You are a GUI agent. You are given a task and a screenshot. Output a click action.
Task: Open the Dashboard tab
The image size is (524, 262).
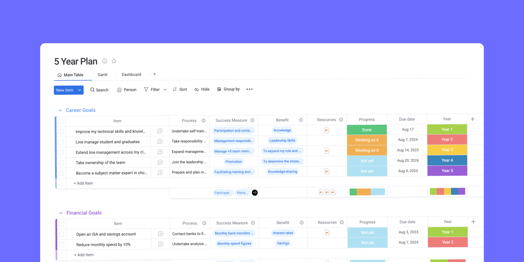click(x=131, y=74)
